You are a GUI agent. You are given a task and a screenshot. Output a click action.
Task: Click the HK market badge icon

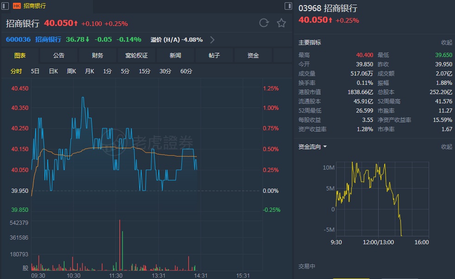[x=17, y=6]
